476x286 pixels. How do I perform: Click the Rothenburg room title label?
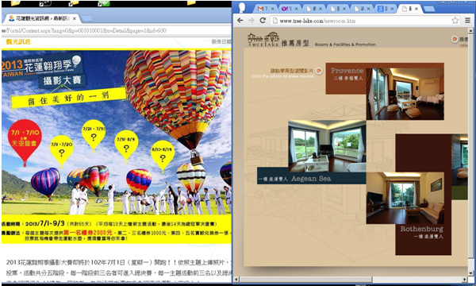pyautogui.click(x=421, y=229)
